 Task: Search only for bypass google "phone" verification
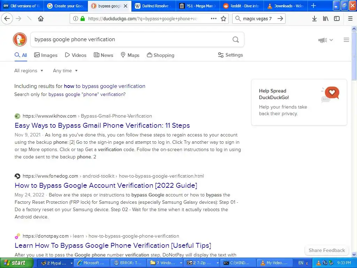click(87, 94)
